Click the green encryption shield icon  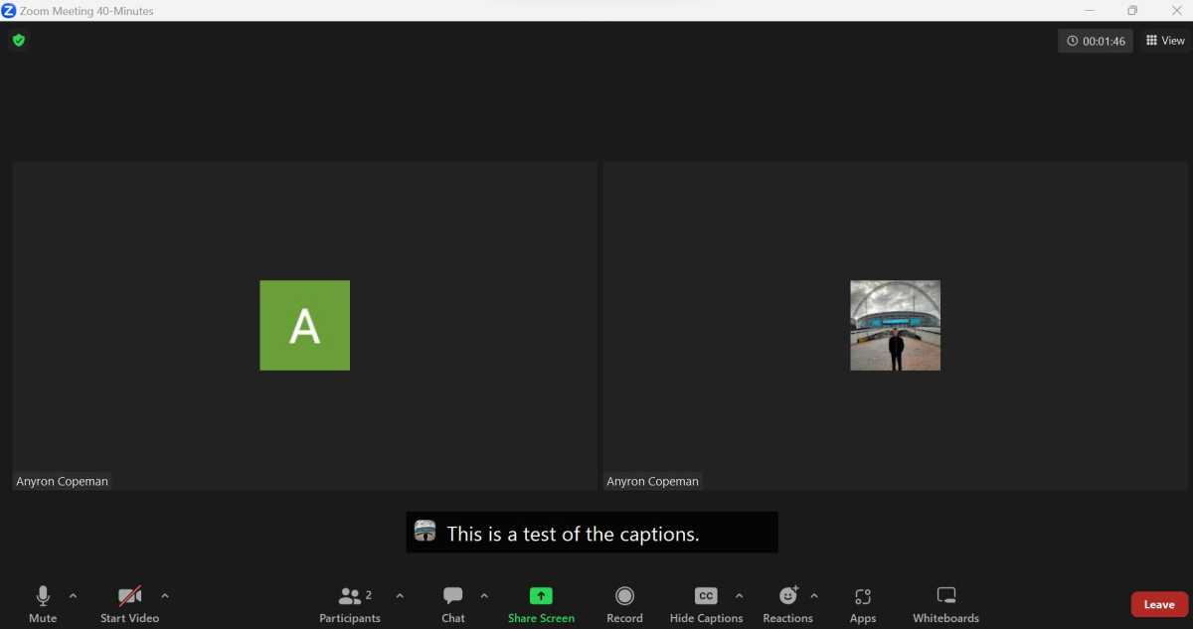[18, 41]
